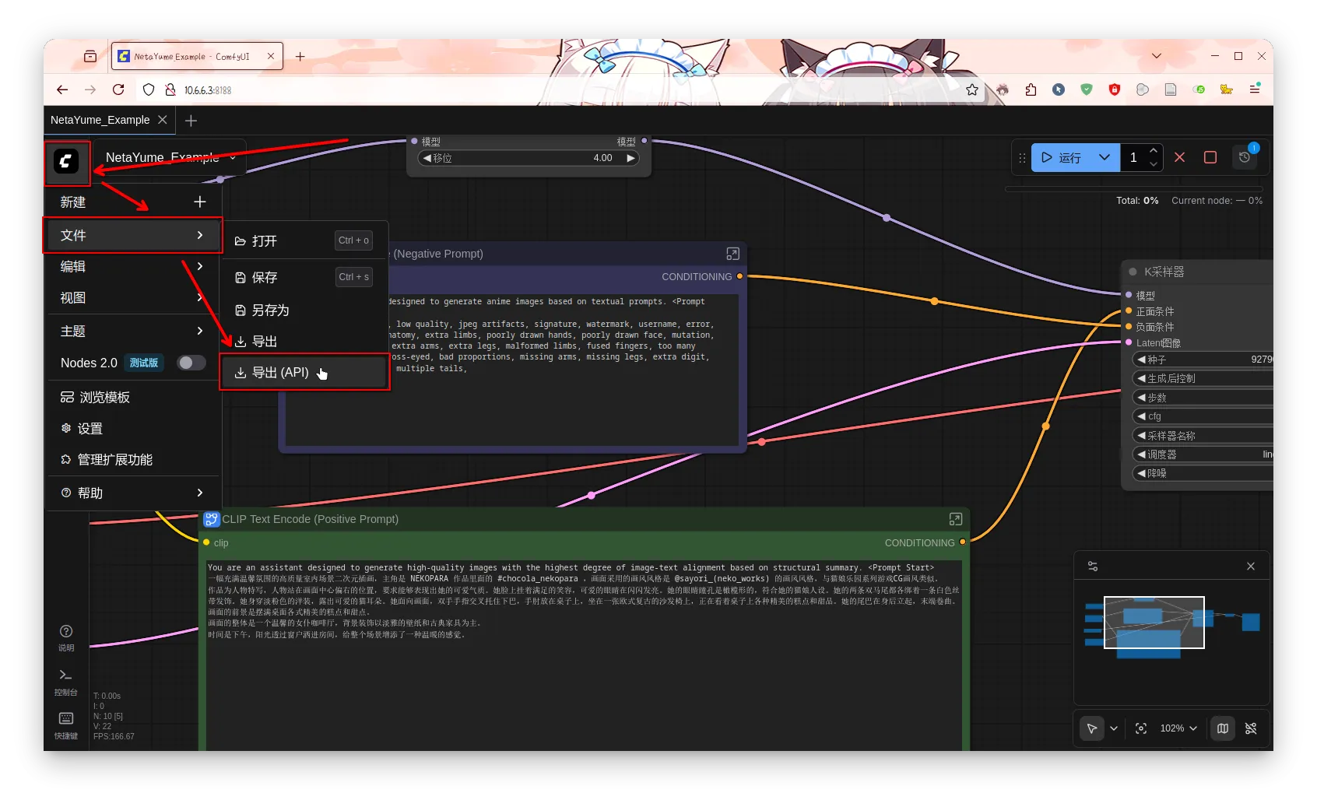Toggle the Nodes 2.0 switch
Screen dimensions: 1317x800
pos(191,363)
